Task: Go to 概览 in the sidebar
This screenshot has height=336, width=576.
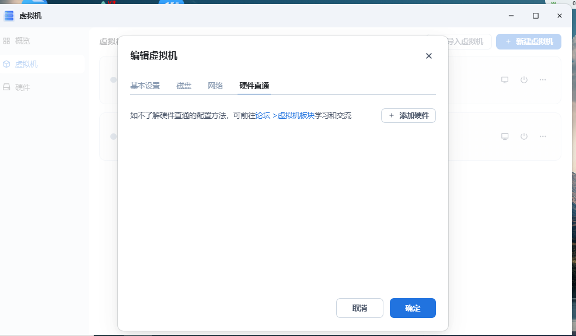Action: 22,41
